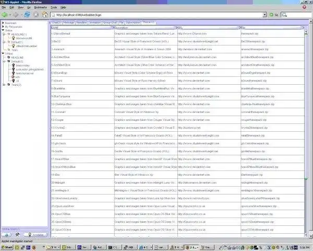Collapse the online HEADLINE(1) group
313x251 pixels.
point(4,34)
